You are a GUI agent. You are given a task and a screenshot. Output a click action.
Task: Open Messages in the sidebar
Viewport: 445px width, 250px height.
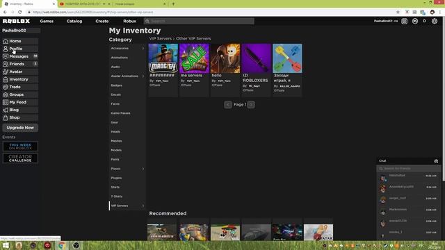tap(20, 56)
